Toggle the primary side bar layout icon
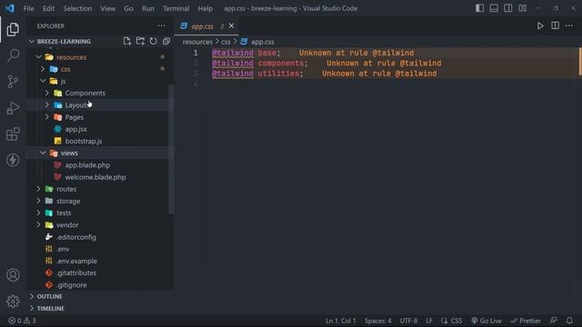Screen dimensions: 582x327 click(479, 8)
